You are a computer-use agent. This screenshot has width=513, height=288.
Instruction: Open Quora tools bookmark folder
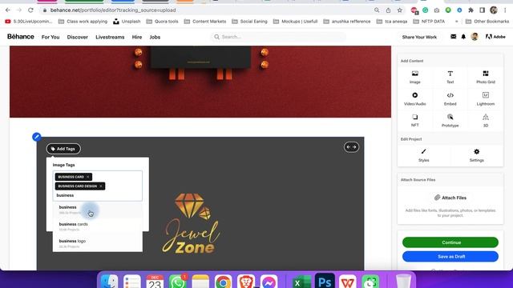[x=162, y=22]
